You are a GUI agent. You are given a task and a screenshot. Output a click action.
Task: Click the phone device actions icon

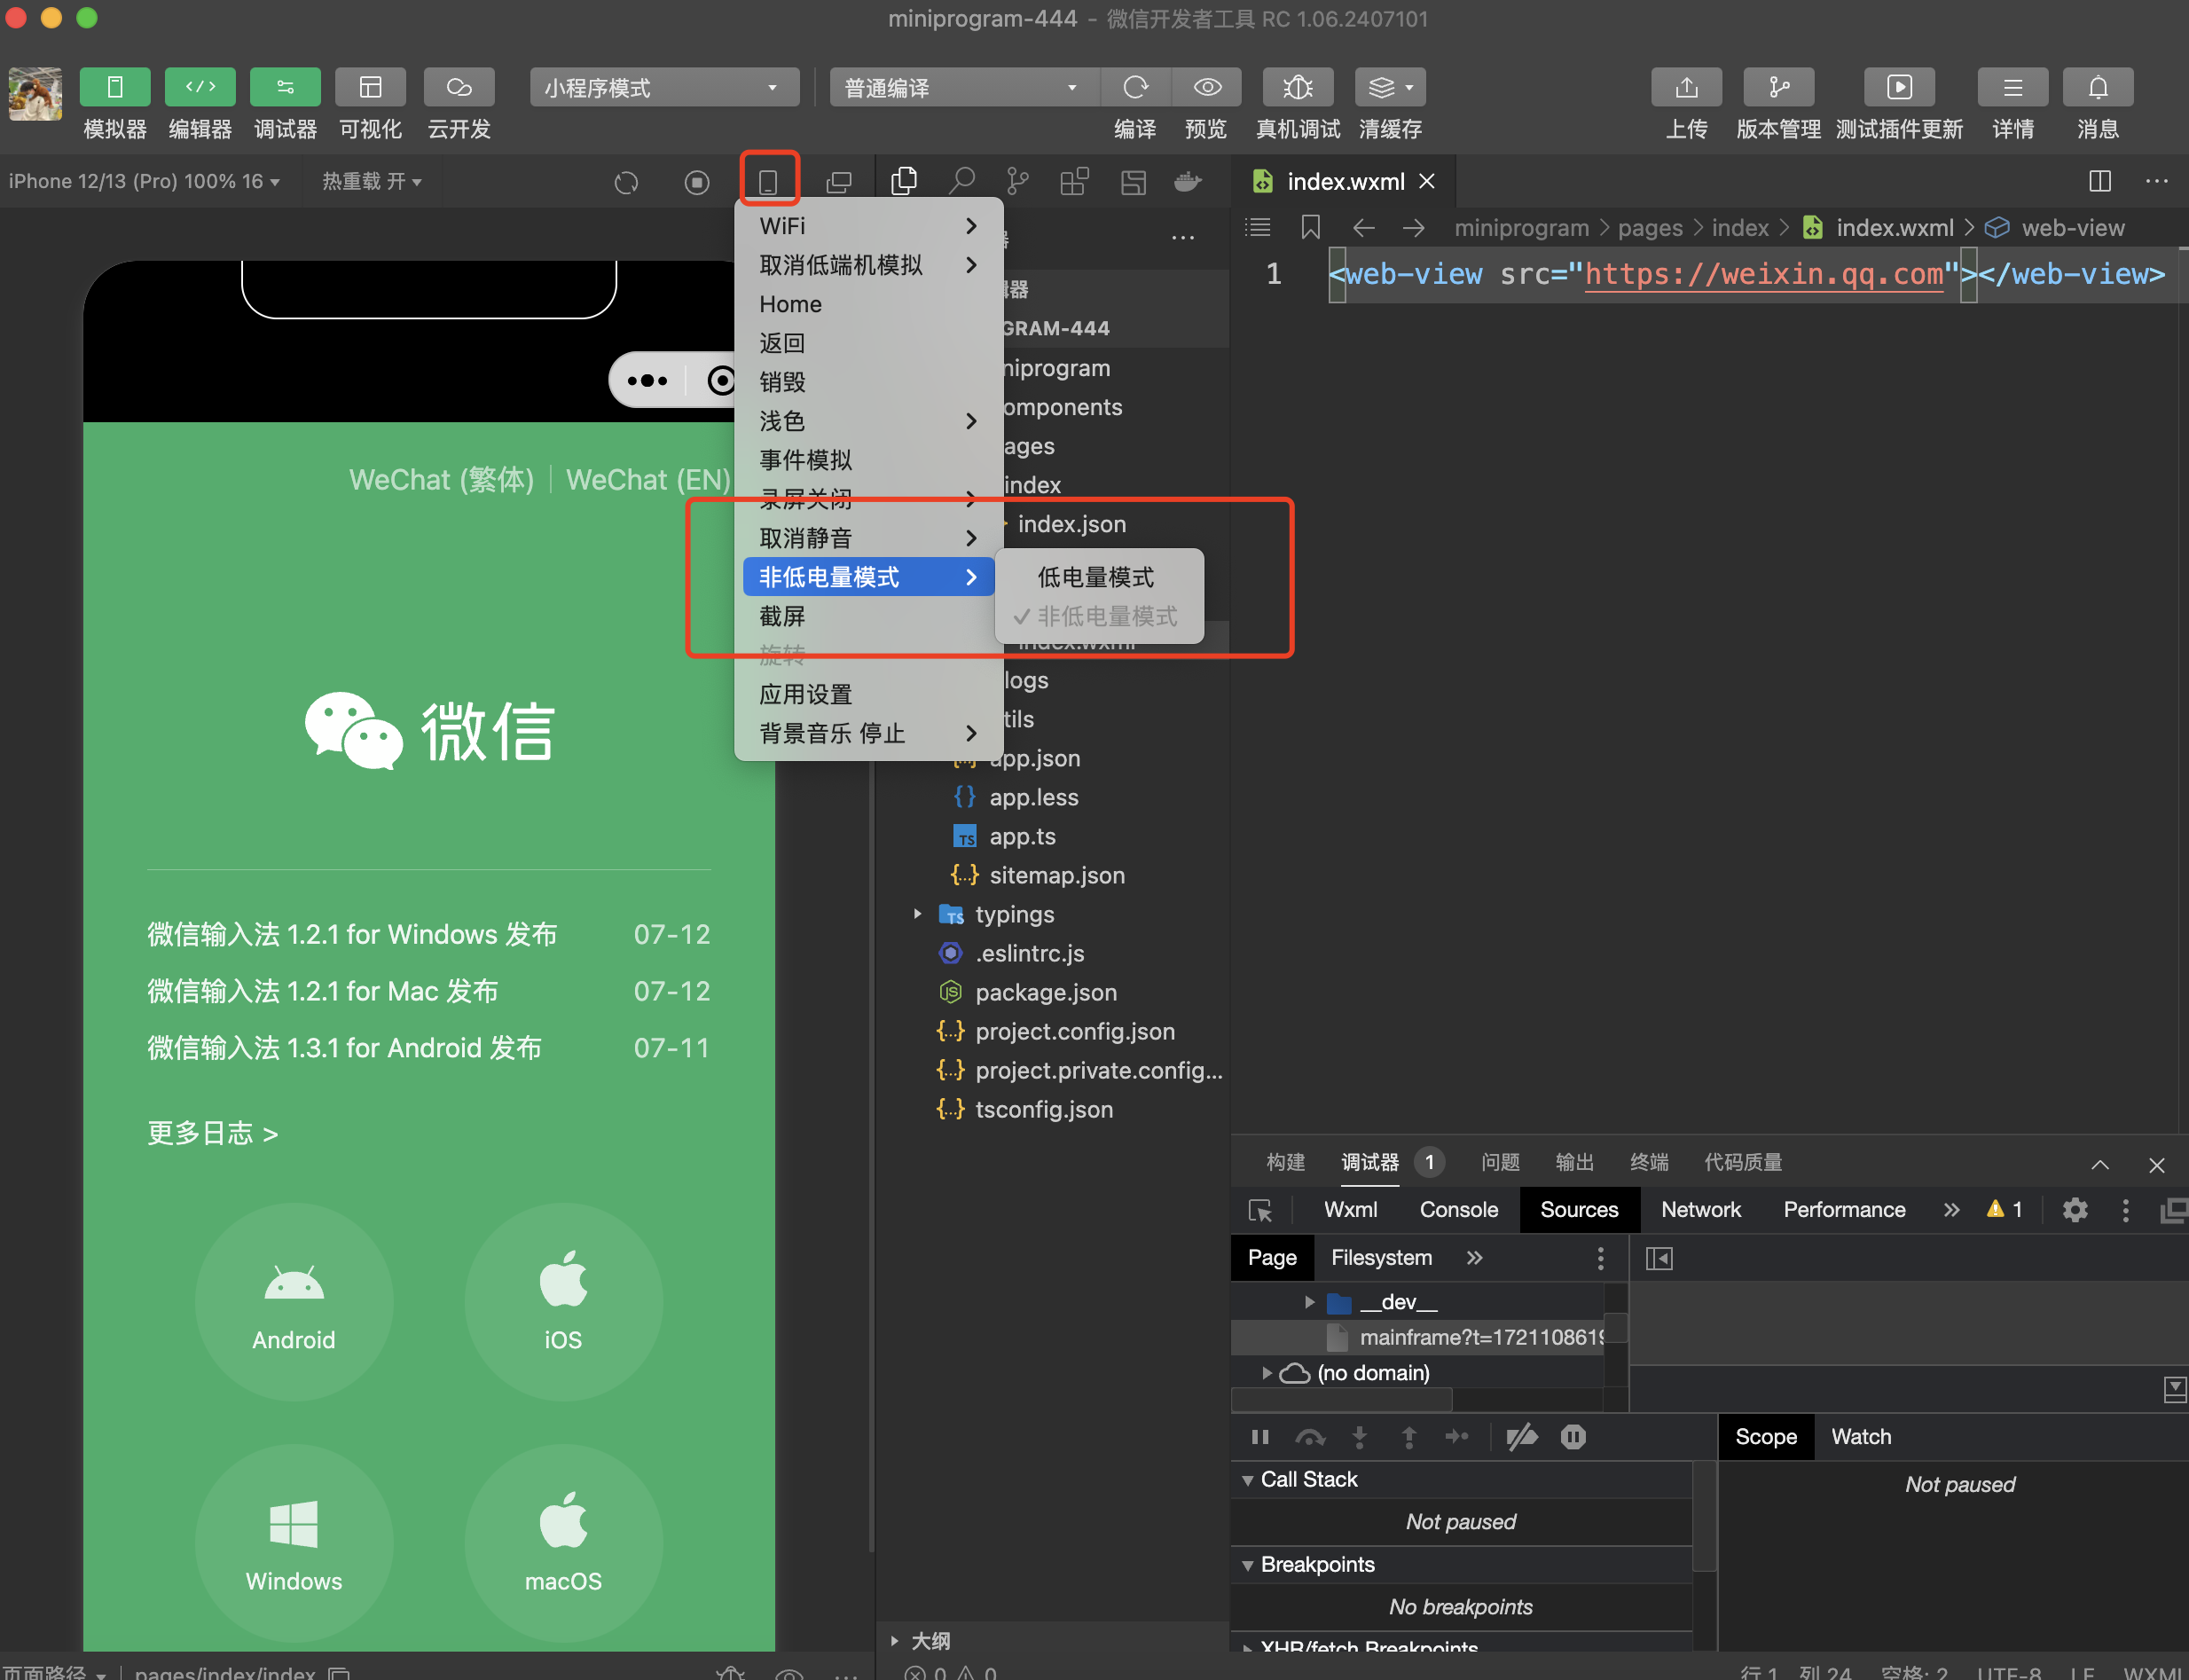[x=768, y=182]
